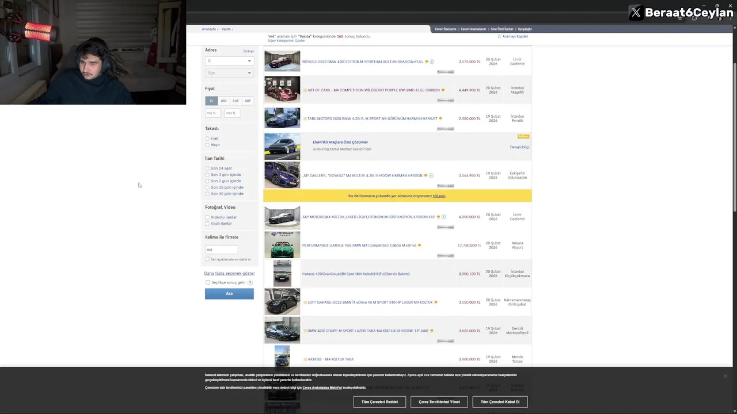Open Favori Aramalarım menu item
This screenshot has width=737, height=414.
point(473,29)
